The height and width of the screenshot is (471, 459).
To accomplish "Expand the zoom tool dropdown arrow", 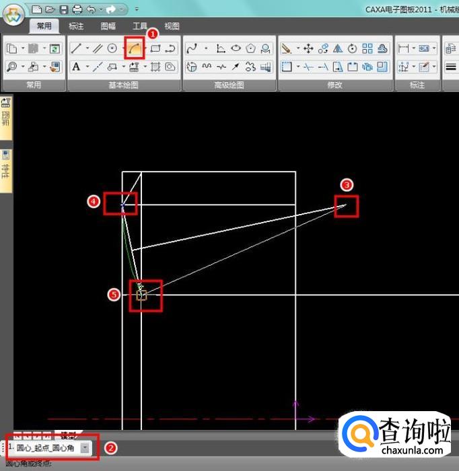I will tap(23, 67).
